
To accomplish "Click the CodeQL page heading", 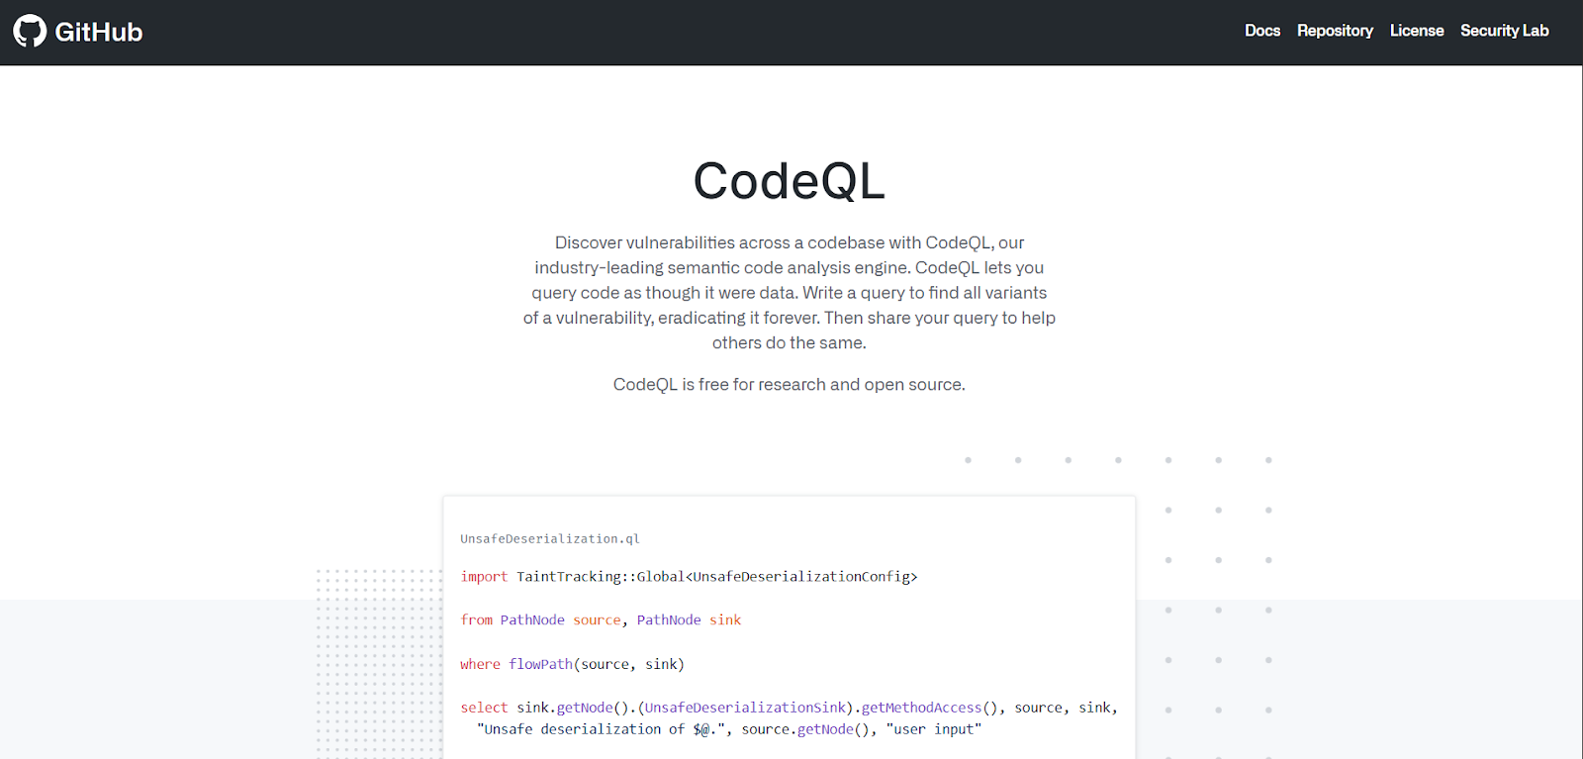I will pos(790,181).
